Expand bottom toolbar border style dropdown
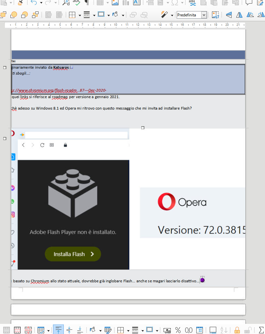The image size is (265, 334). 143,331
